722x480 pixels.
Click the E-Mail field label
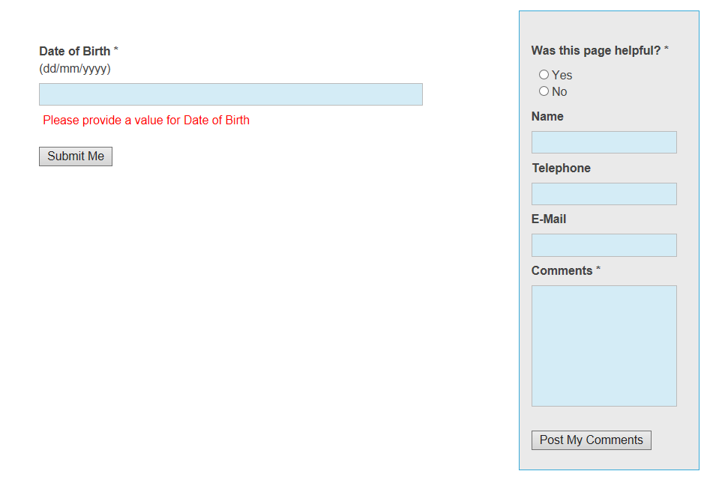pyautogui.click(x=549, y=219)
